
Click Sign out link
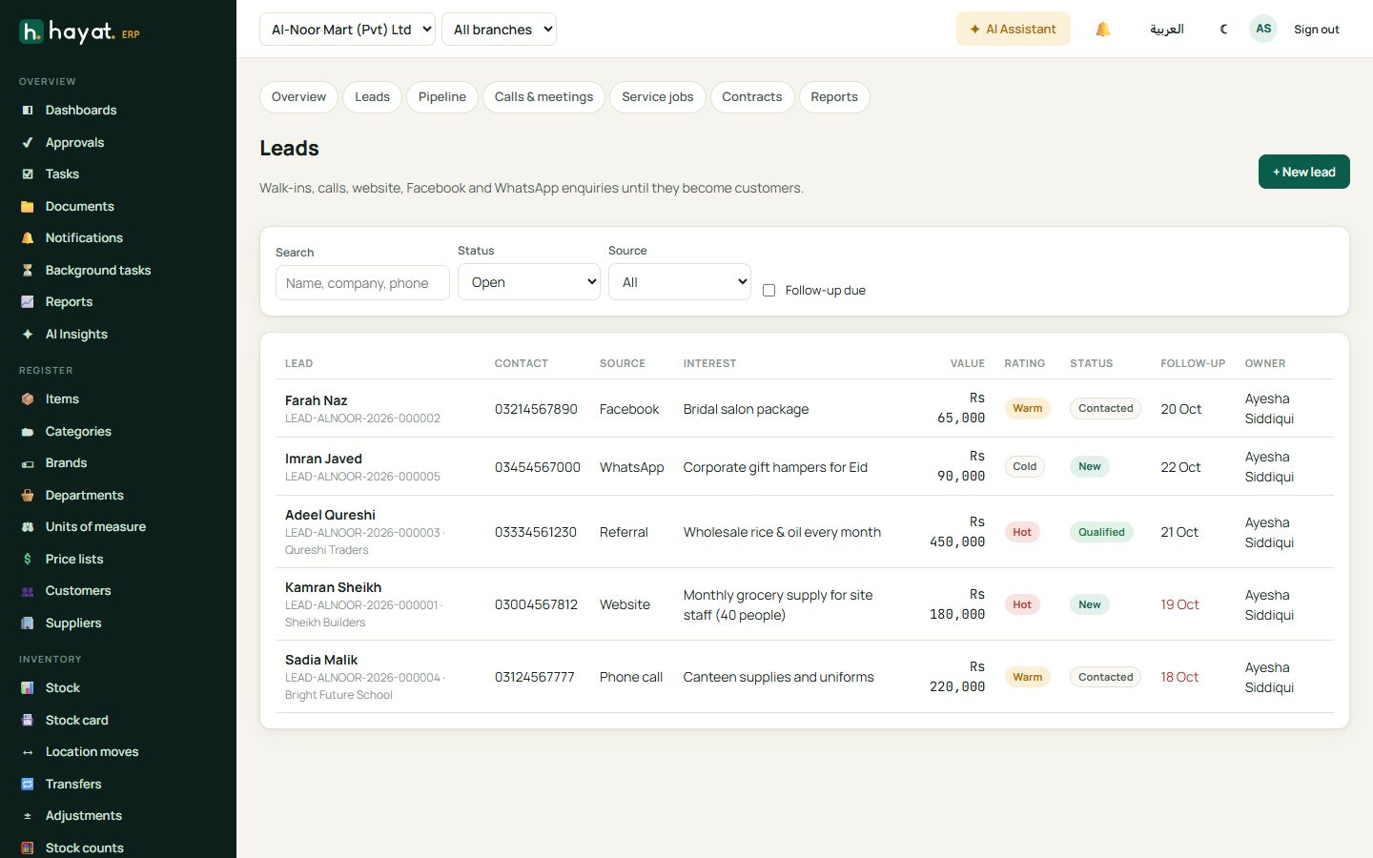1317,30
